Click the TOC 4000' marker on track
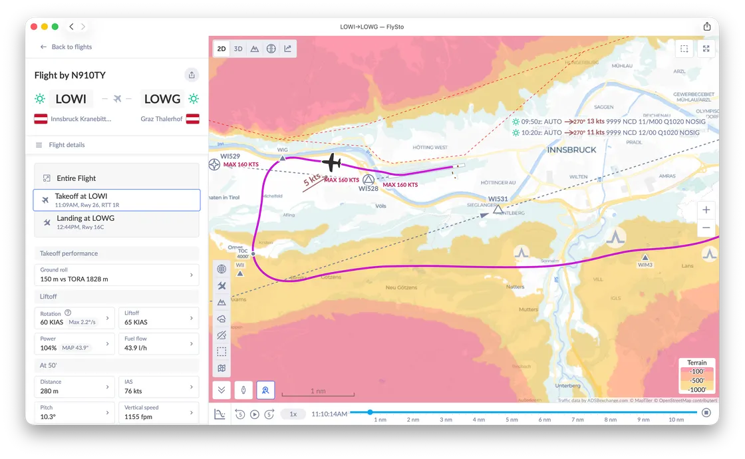The width and height of the screenshot is (745, 459). [253, 253]
